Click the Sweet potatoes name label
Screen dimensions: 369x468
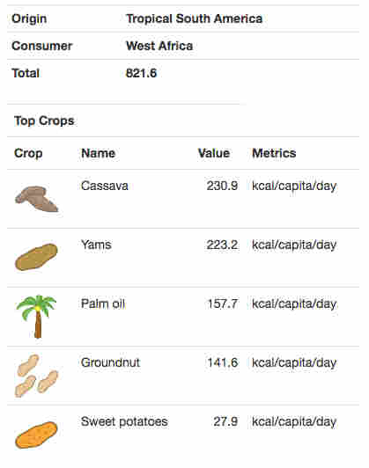coord(124,421)
